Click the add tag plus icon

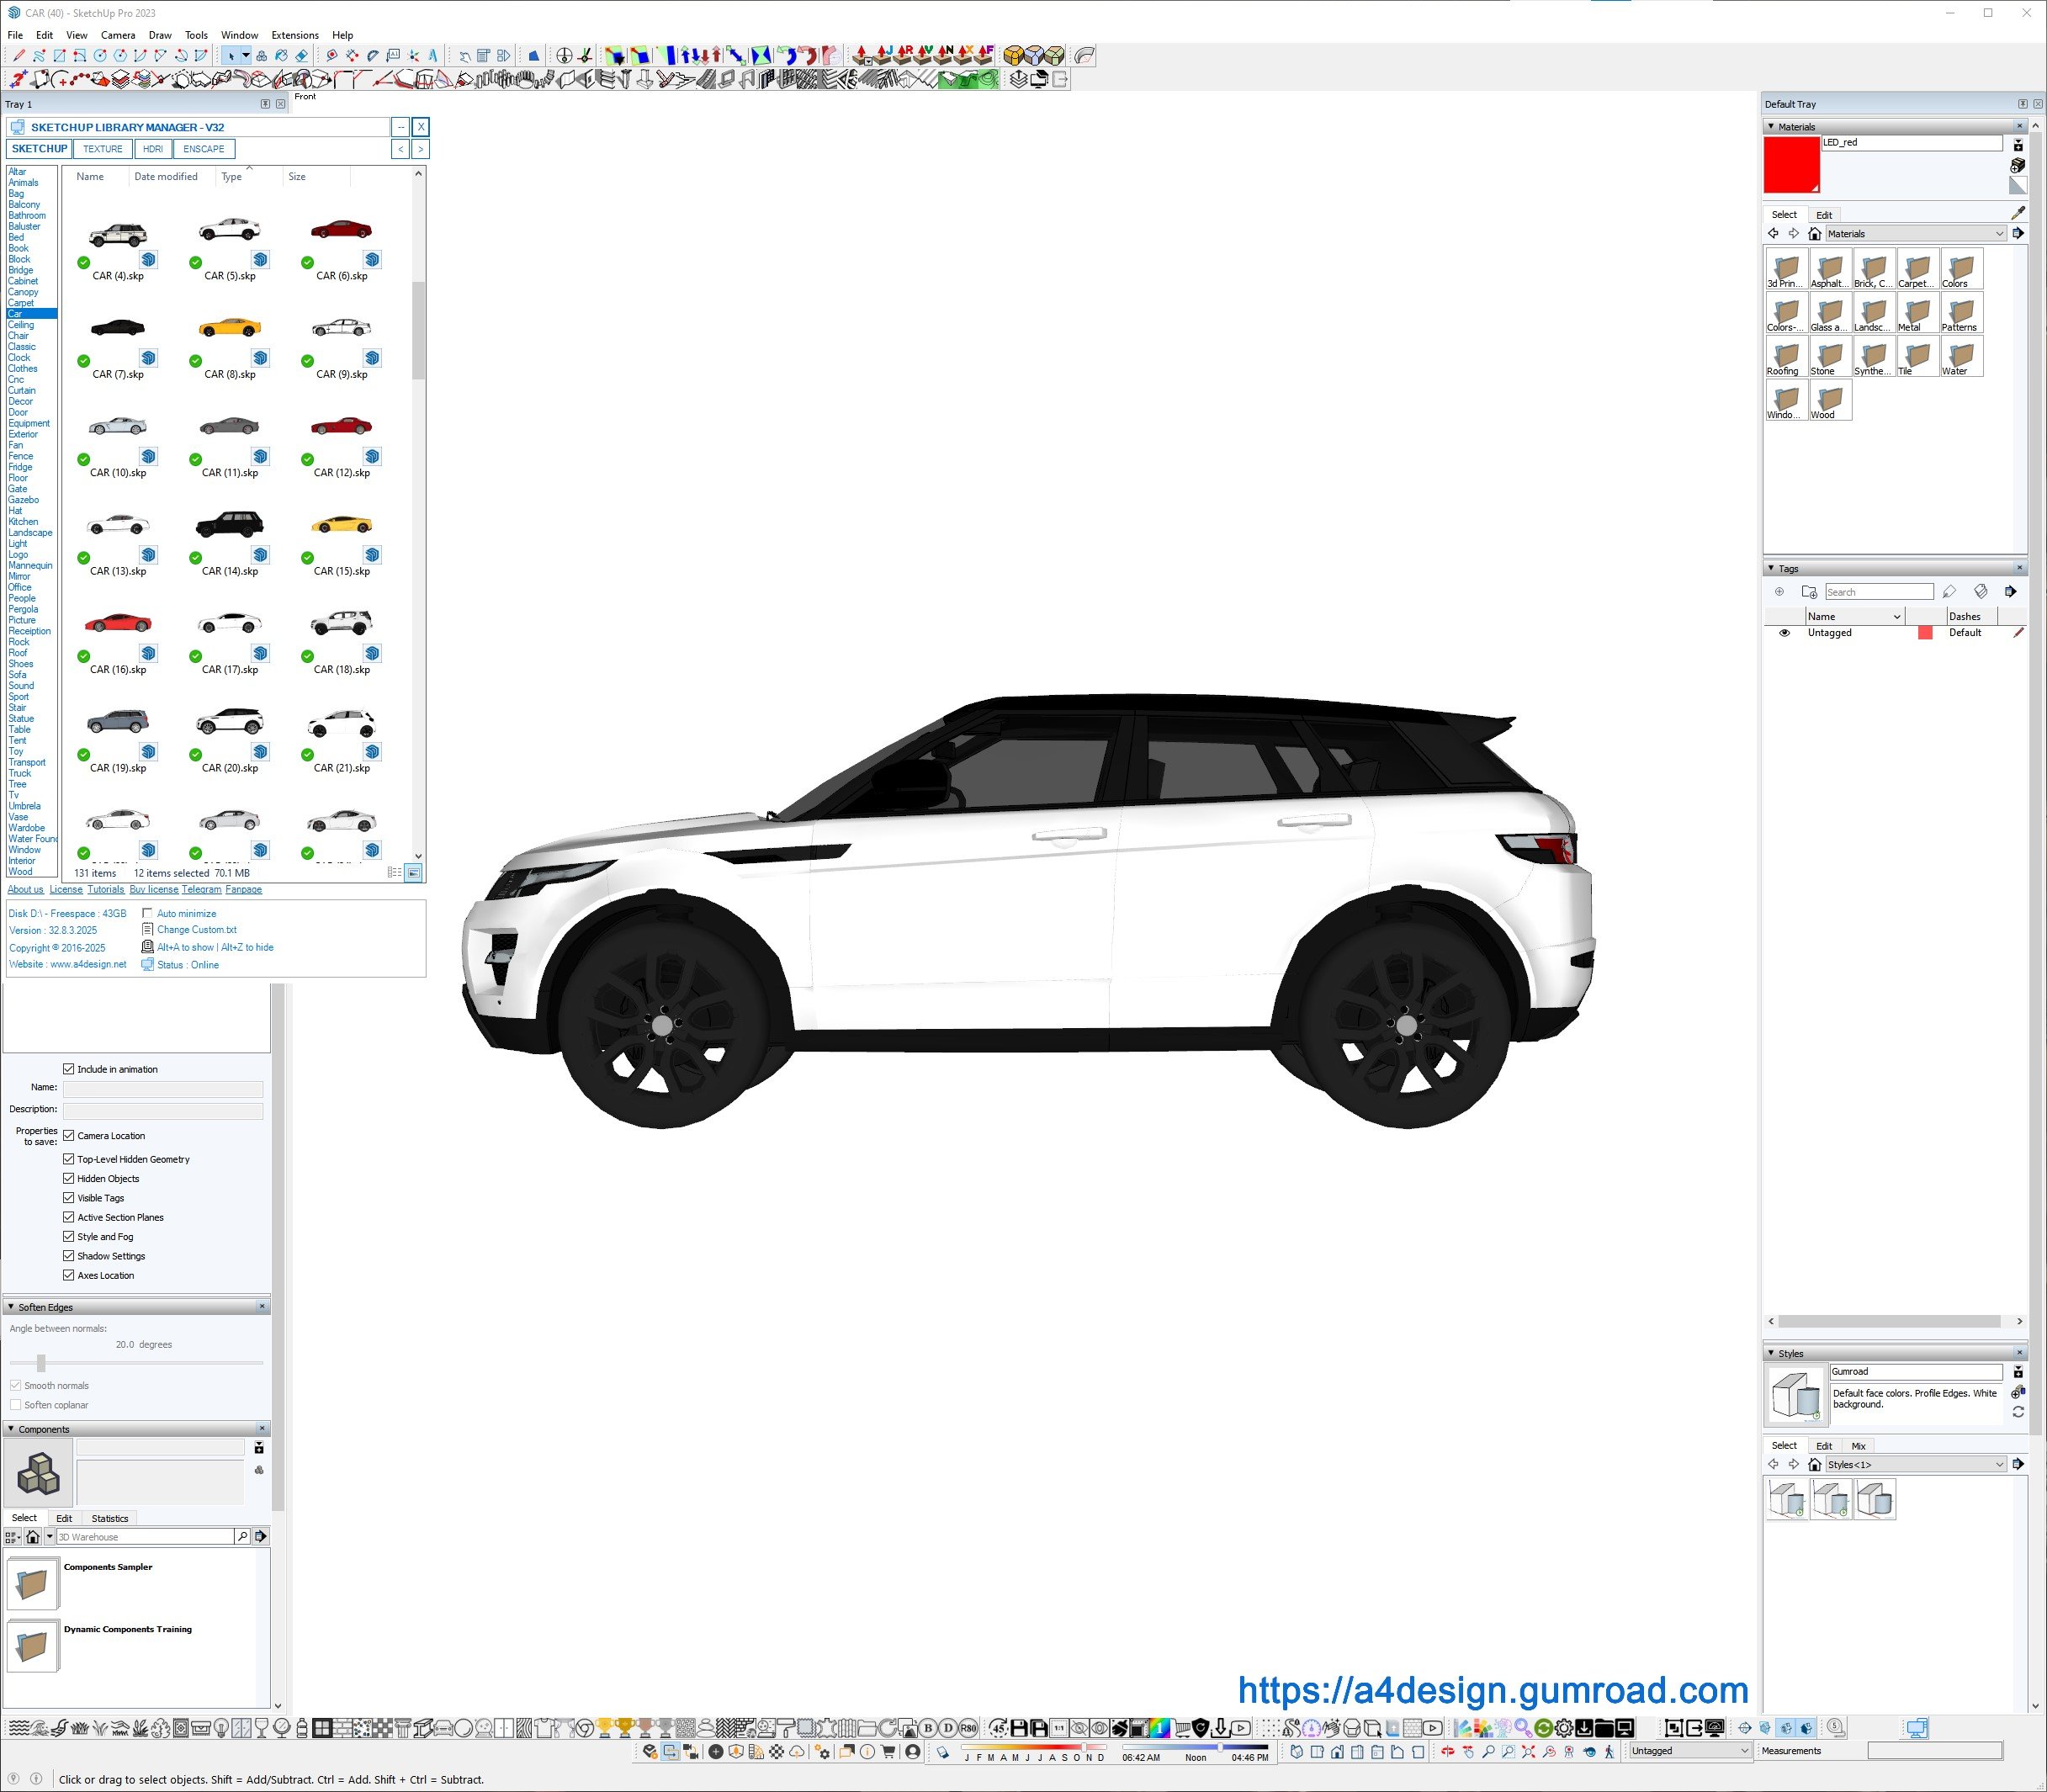click(x=1779, y=592)
